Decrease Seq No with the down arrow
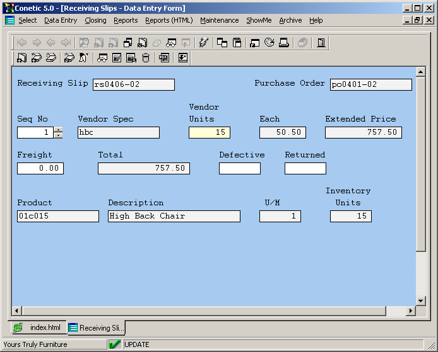This screenshot has width=438, height=352. coord(59,135)
